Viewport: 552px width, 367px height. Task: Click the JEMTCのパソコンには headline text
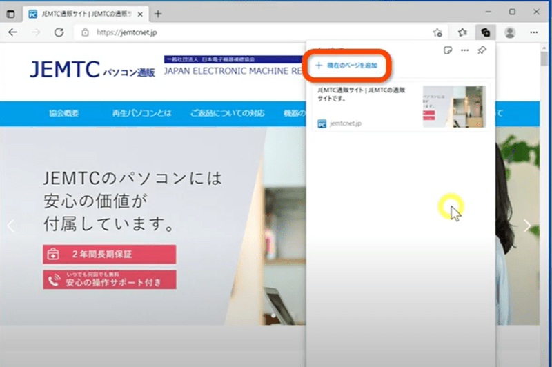pos(132,178)
